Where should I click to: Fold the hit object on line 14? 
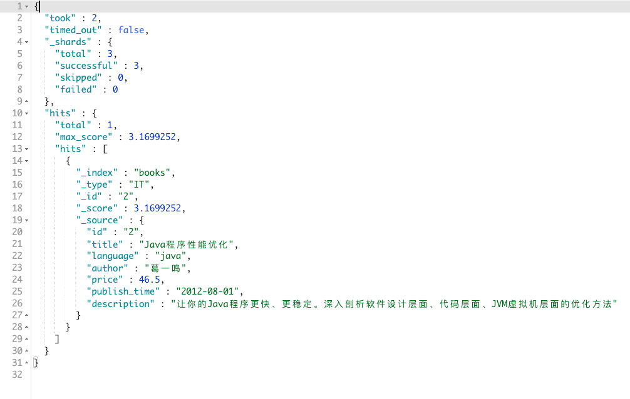pos(26,161)
